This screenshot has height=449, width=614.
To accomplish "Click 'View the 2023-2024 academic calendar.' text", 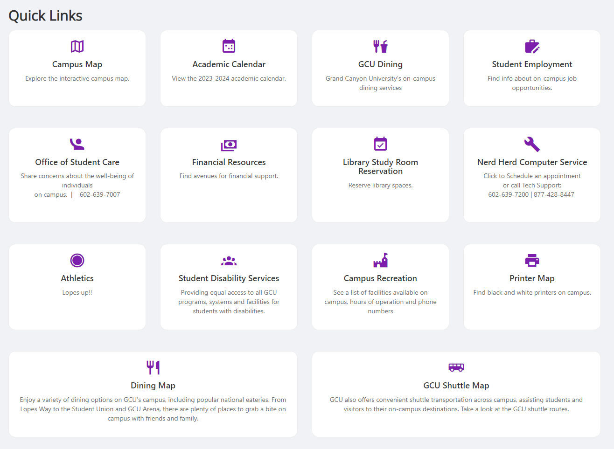I will (x=229, y=79).
